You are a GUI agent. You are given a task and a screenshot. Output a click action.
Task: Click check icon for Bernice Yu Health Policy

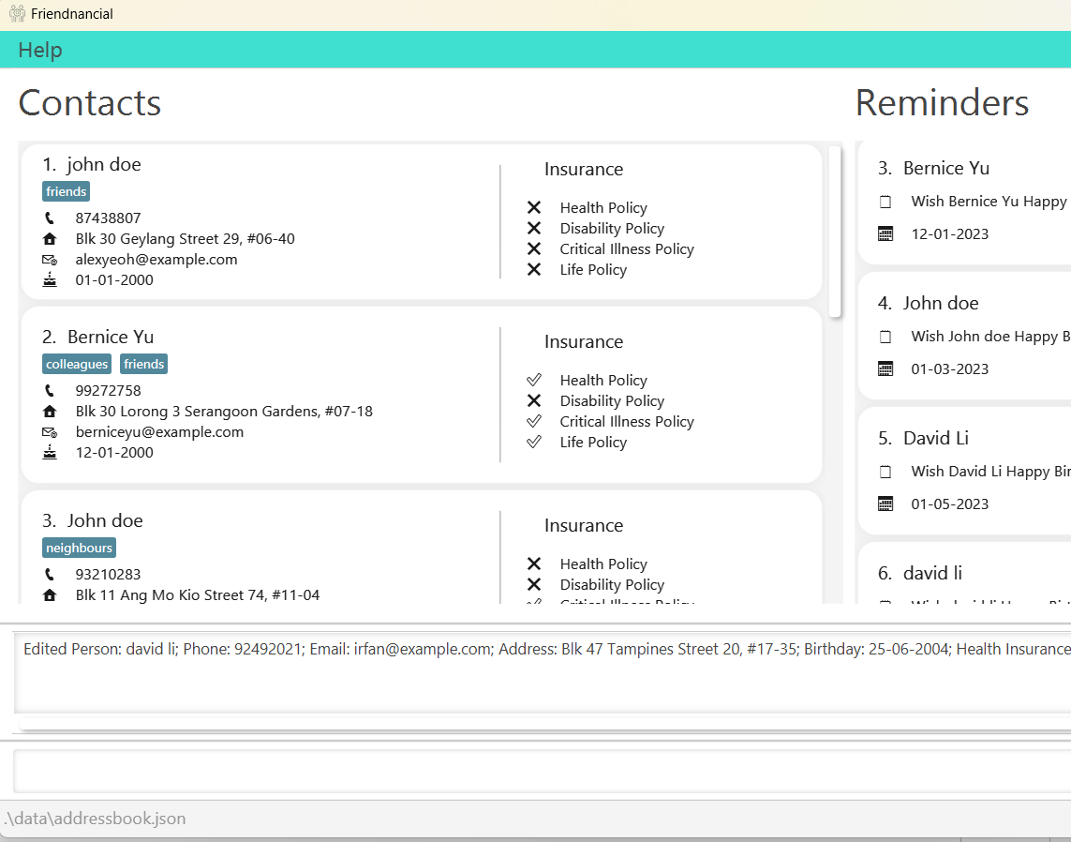pos(534,380)
